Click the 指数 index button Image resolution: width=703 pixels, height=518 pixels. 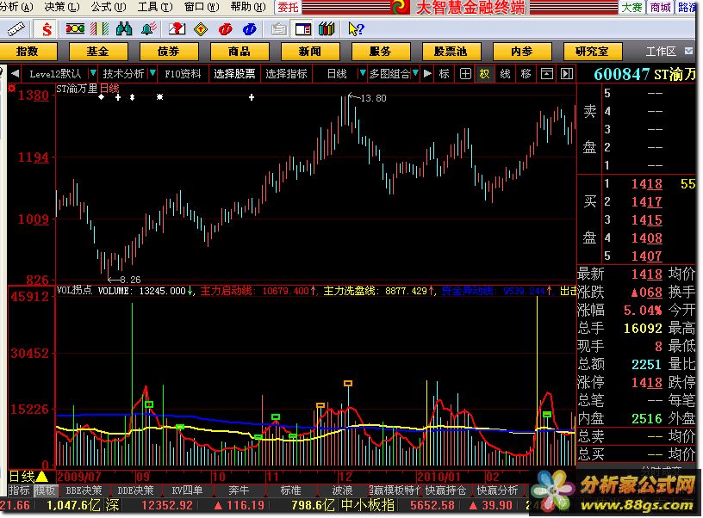point(28,52)
